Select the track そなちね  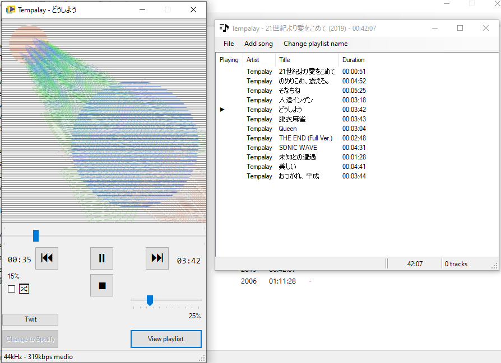point(290,91)
